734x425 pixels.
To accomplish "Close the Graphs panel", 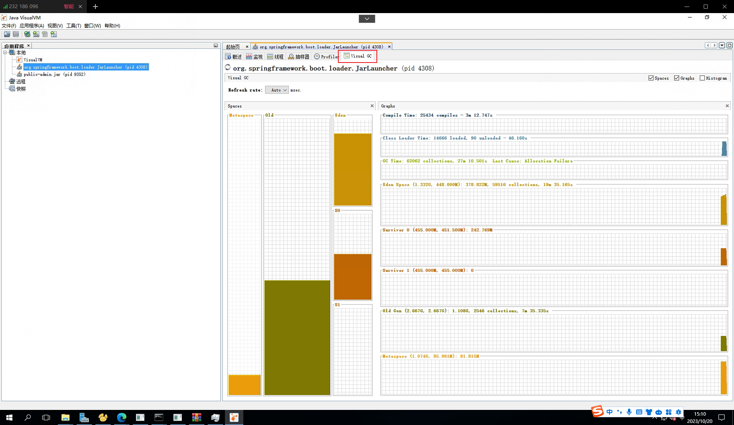I will 727,106.
